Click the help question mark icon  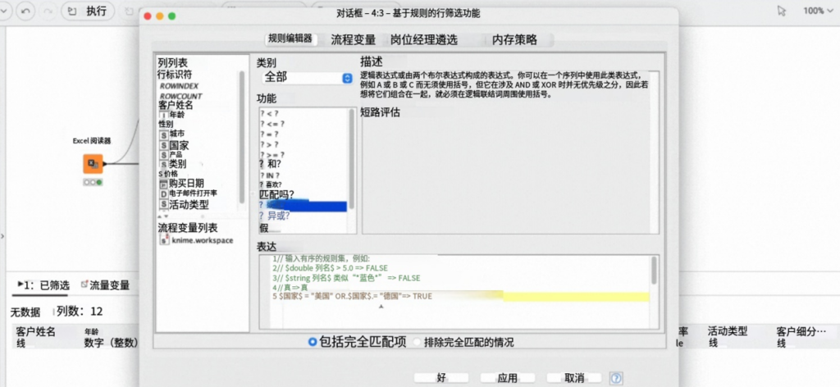click(x=616, y=378)
